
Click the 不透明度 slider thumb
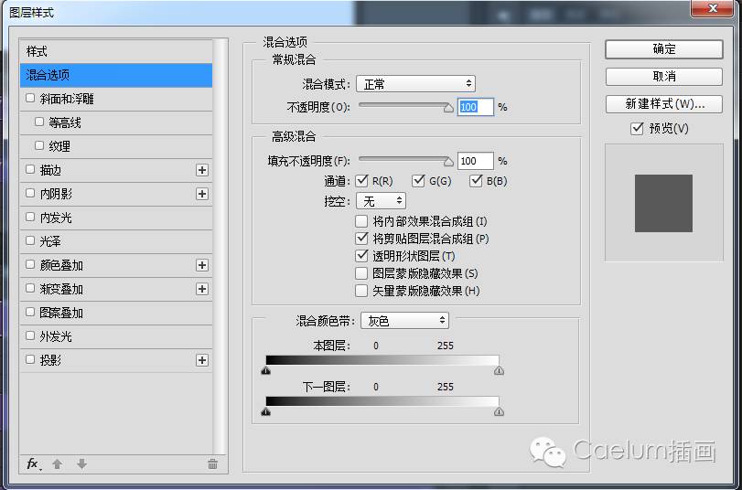pyautogui.click(x=448, y=108)
